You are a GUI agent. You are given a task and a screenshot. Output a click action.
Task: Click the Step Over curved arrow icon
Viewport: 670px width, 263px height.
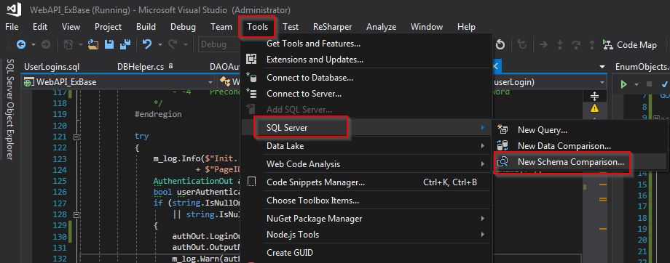point(575,45)
